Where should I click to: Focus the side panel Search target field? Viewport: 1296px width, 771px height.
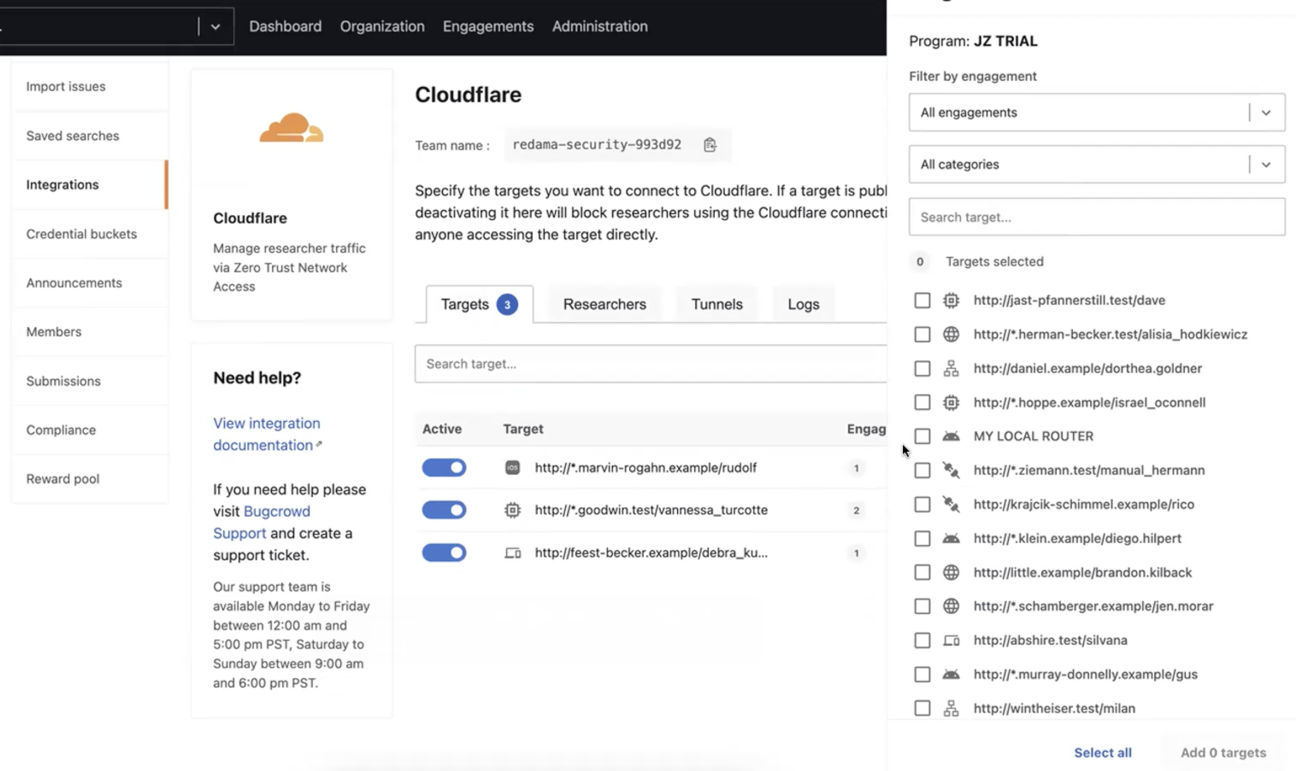tap(1097, 216)
